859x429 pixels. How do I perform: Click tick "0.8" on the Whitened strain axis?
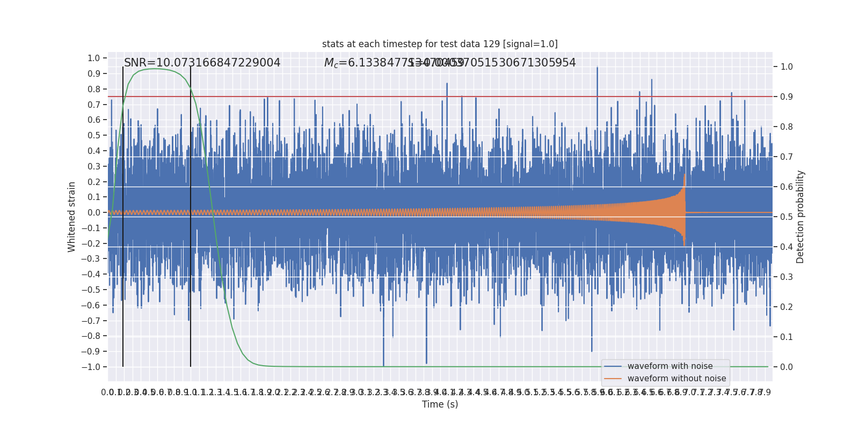(94, 89)
